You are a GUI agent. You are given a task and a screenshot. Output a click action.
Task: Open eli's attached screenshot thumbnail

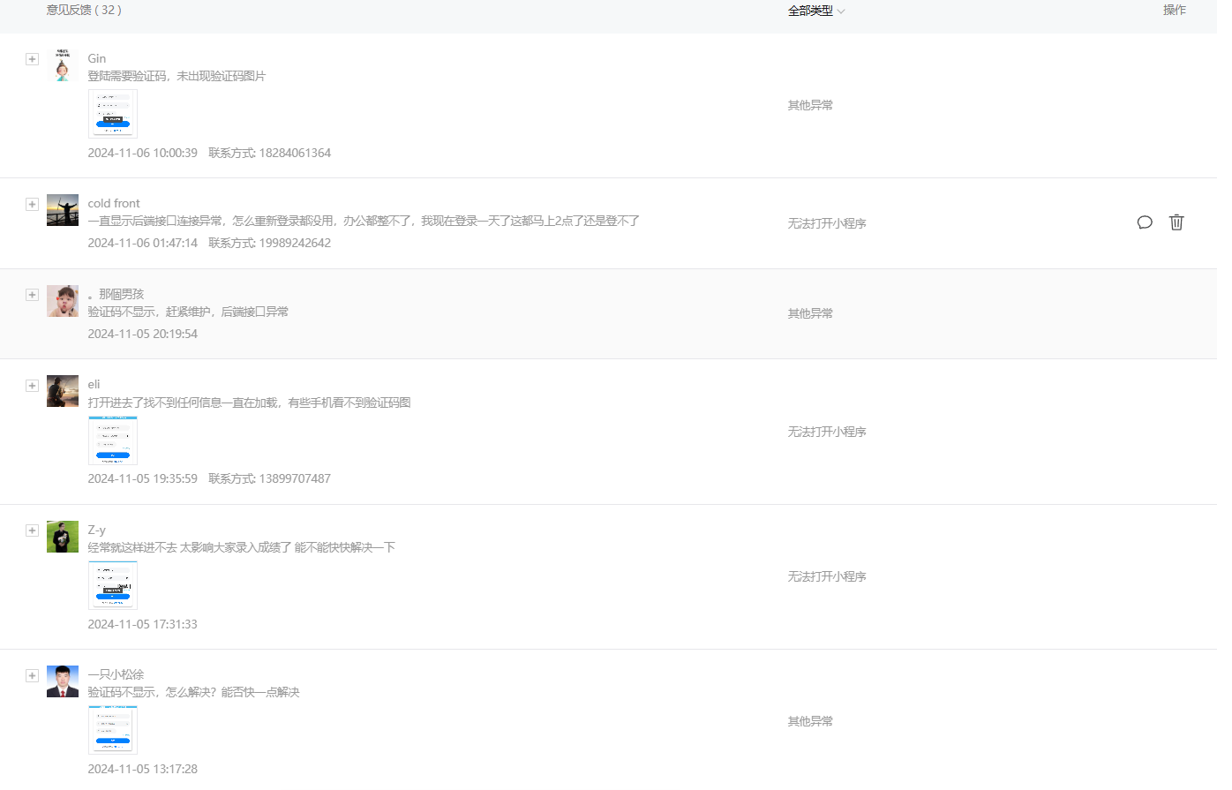(x=113, y=440)
